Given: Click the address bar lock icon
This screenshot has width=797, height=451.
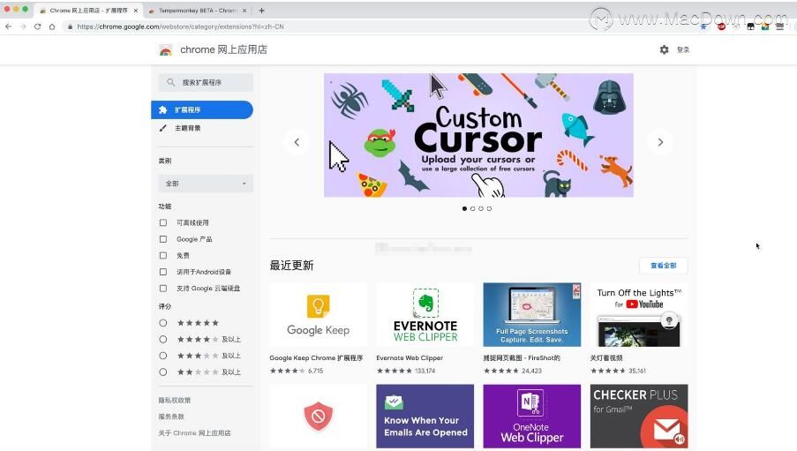Looking at the screenshot, I should click(x=70, y=26).
